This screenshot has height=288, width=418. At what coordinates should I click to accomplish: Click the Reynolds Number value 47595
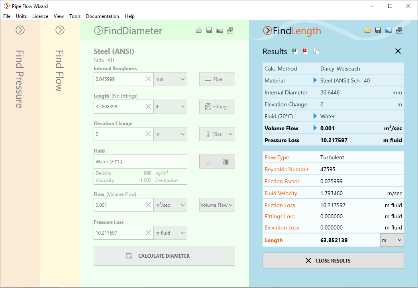tap(328, 169)
